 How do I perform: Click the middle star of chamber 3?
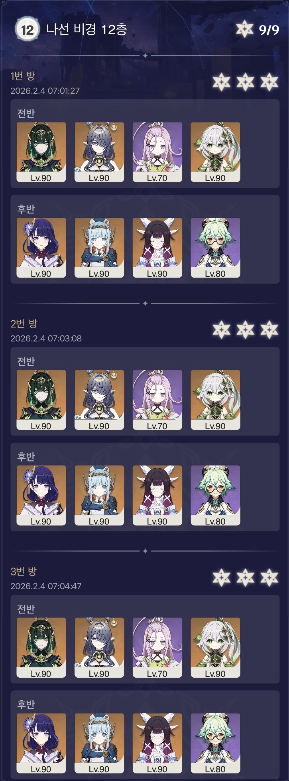[245, 577]
